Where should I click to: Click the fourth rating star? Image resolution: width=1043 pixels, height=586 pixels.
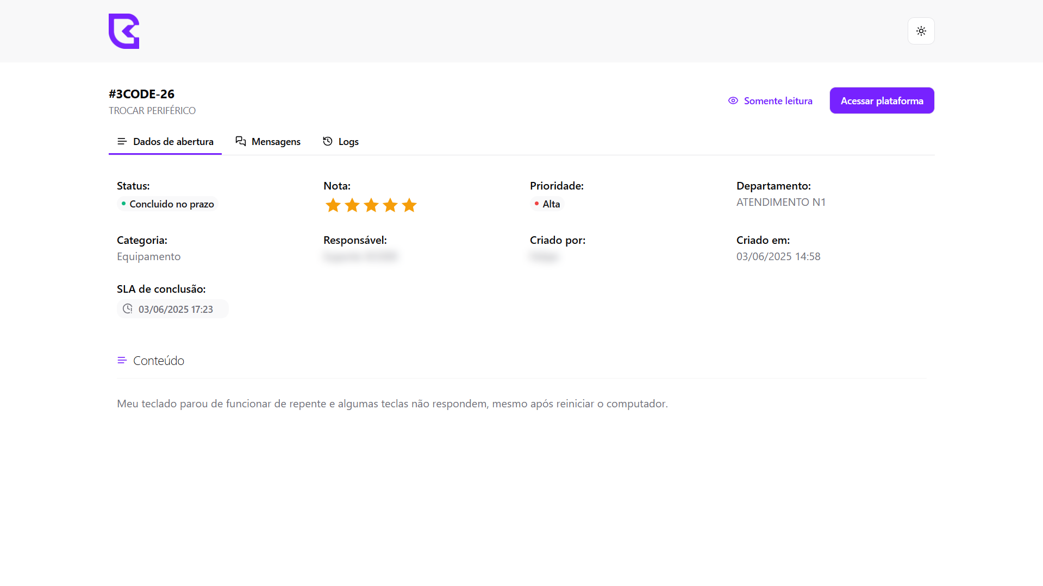(390, 205)
